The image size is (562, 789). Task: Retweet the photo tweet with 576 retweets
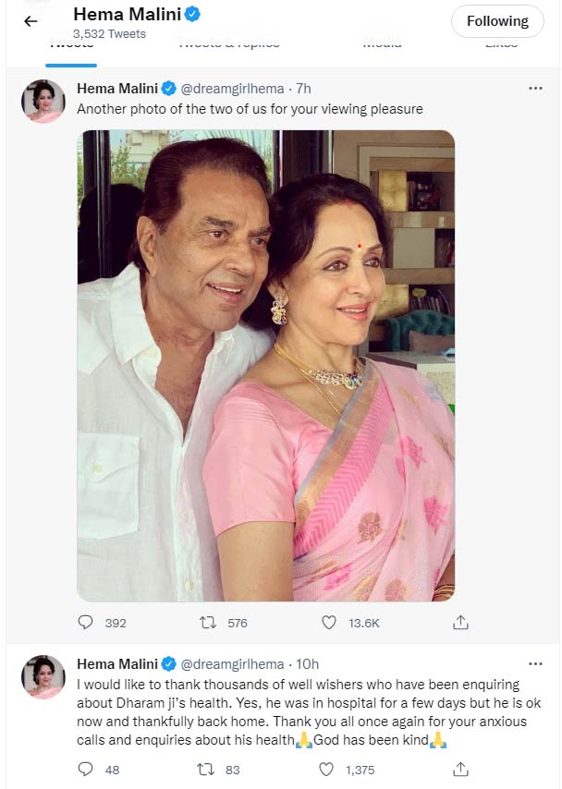click(208, 623)
